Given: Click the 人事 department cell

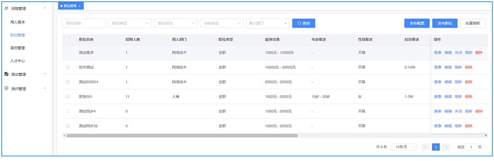Looking at the screenshot, I should pyautogui.click(x=176, y=97).
